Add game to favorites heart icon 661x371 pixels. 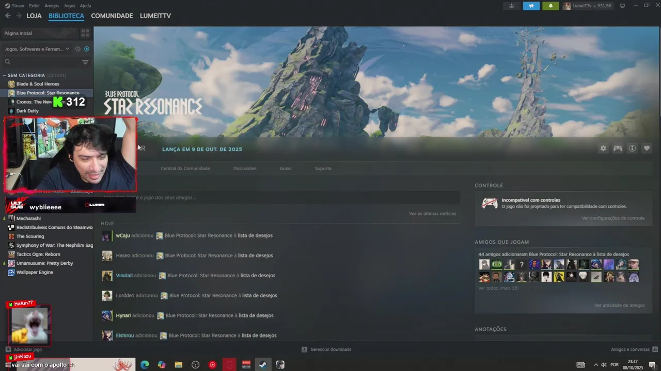click(x=646, y=148)
